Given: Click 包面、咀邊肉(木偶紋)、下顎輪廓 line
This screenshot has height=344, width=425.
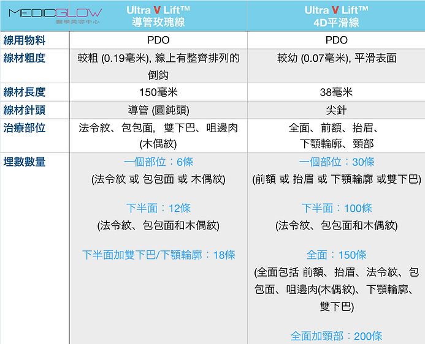Looking at the screenshot, I should coord(334,290).
